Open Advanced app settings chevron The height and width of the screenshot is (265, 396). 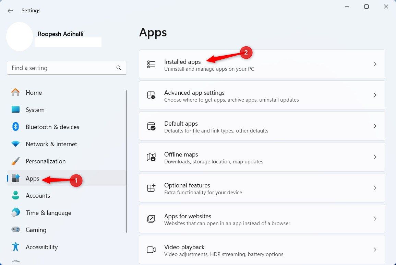coord(375,95)
